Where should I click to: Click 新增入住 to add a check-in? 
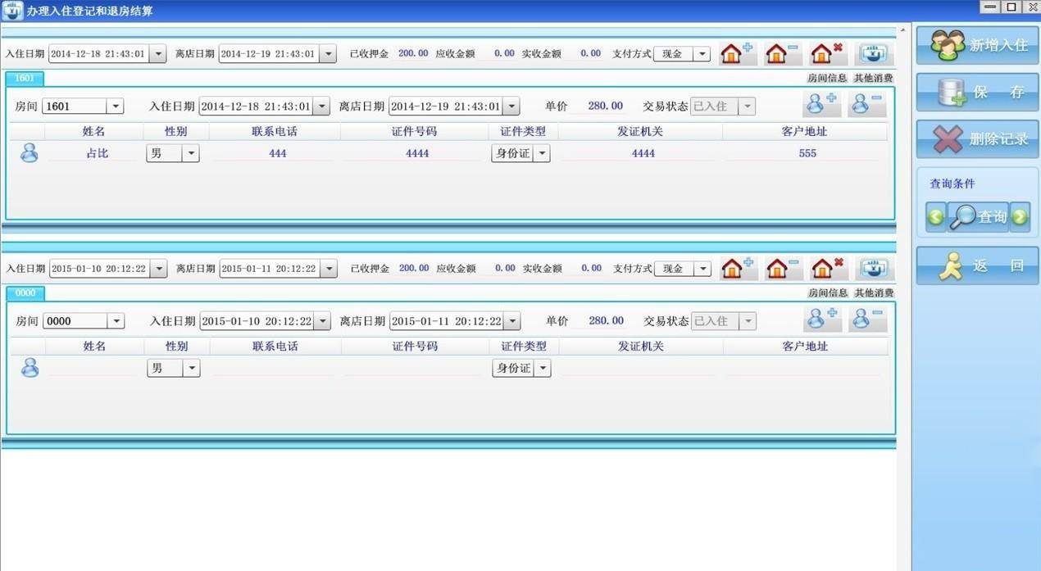[x=977, y=45]
